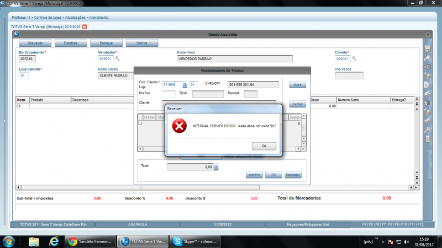The image size is (442, 248).
Task: Show hidden tray icons arrow
Action: [x=383, y=242]
